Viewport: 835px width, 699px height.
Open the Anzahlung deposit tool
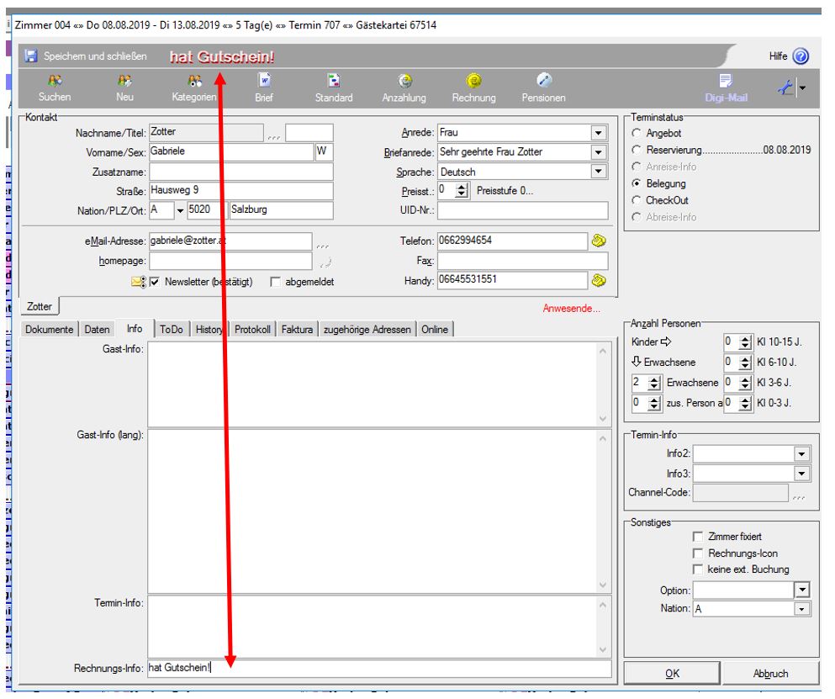(x=404, y=88)
